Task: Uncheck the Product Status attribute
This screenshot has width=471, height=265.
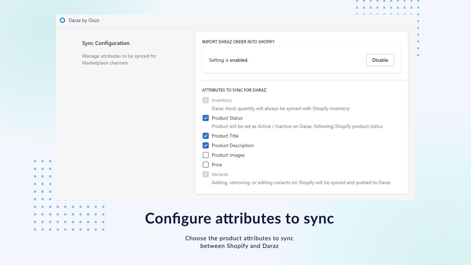Action: [206, 118]
